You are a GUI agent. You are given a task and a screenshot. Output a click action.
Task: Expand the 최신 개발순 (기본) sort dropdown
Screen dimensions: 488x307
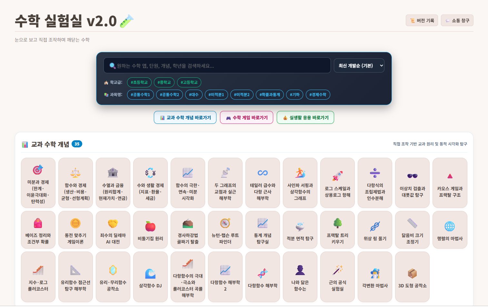[x=359, y=65]
